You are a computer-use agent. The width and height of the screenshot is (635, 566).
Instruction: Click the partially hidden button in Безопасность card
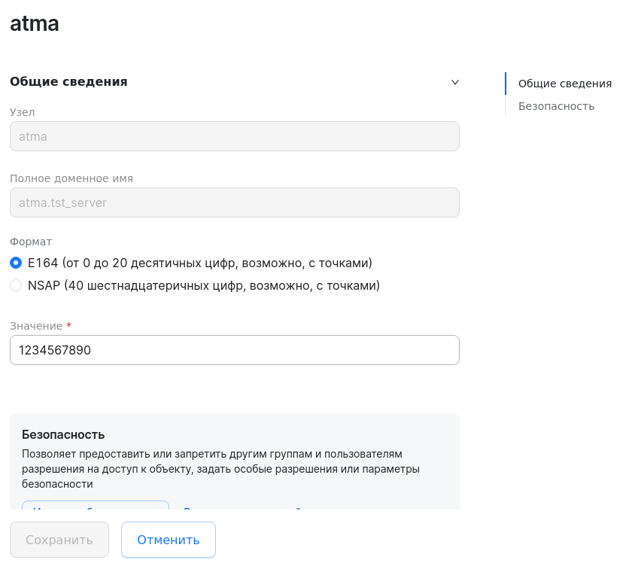[95, 506]
